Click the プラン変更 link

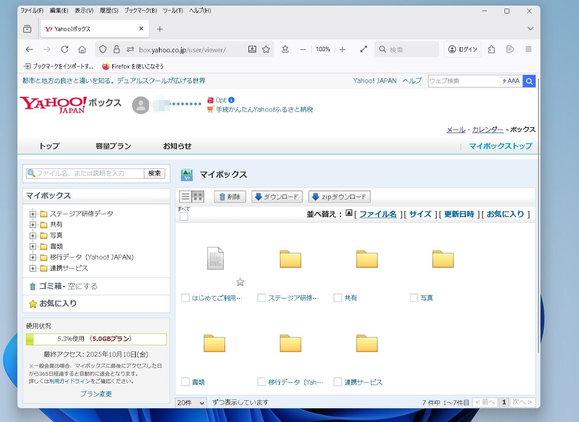point(96,394)
